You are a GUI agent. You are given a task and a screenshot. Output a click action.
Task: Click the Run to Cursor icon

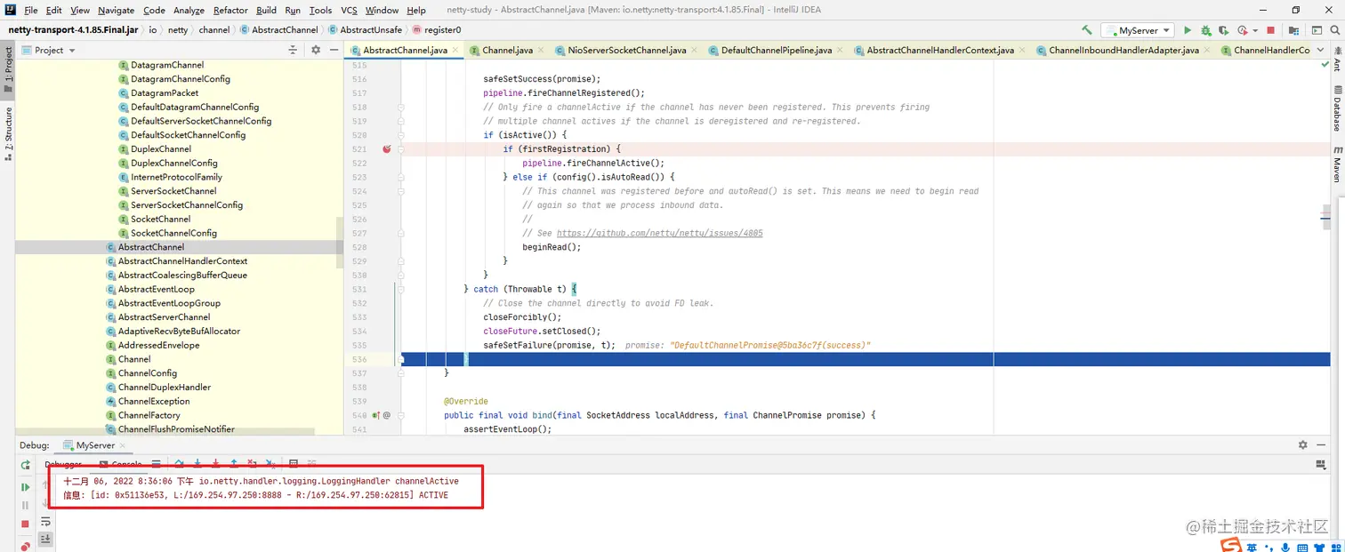[270, 464]
